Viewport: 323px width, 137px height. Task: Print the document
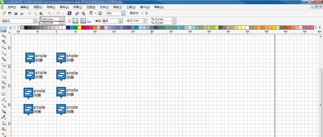tap(22, 13)
